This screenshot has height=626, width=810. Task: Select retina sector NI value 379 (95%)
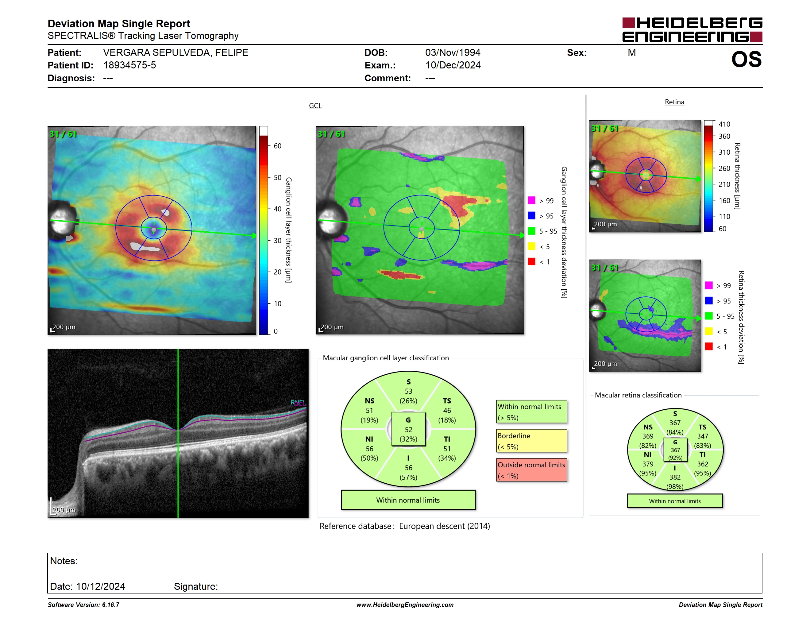pyautogui.click(x=648, y=464)
